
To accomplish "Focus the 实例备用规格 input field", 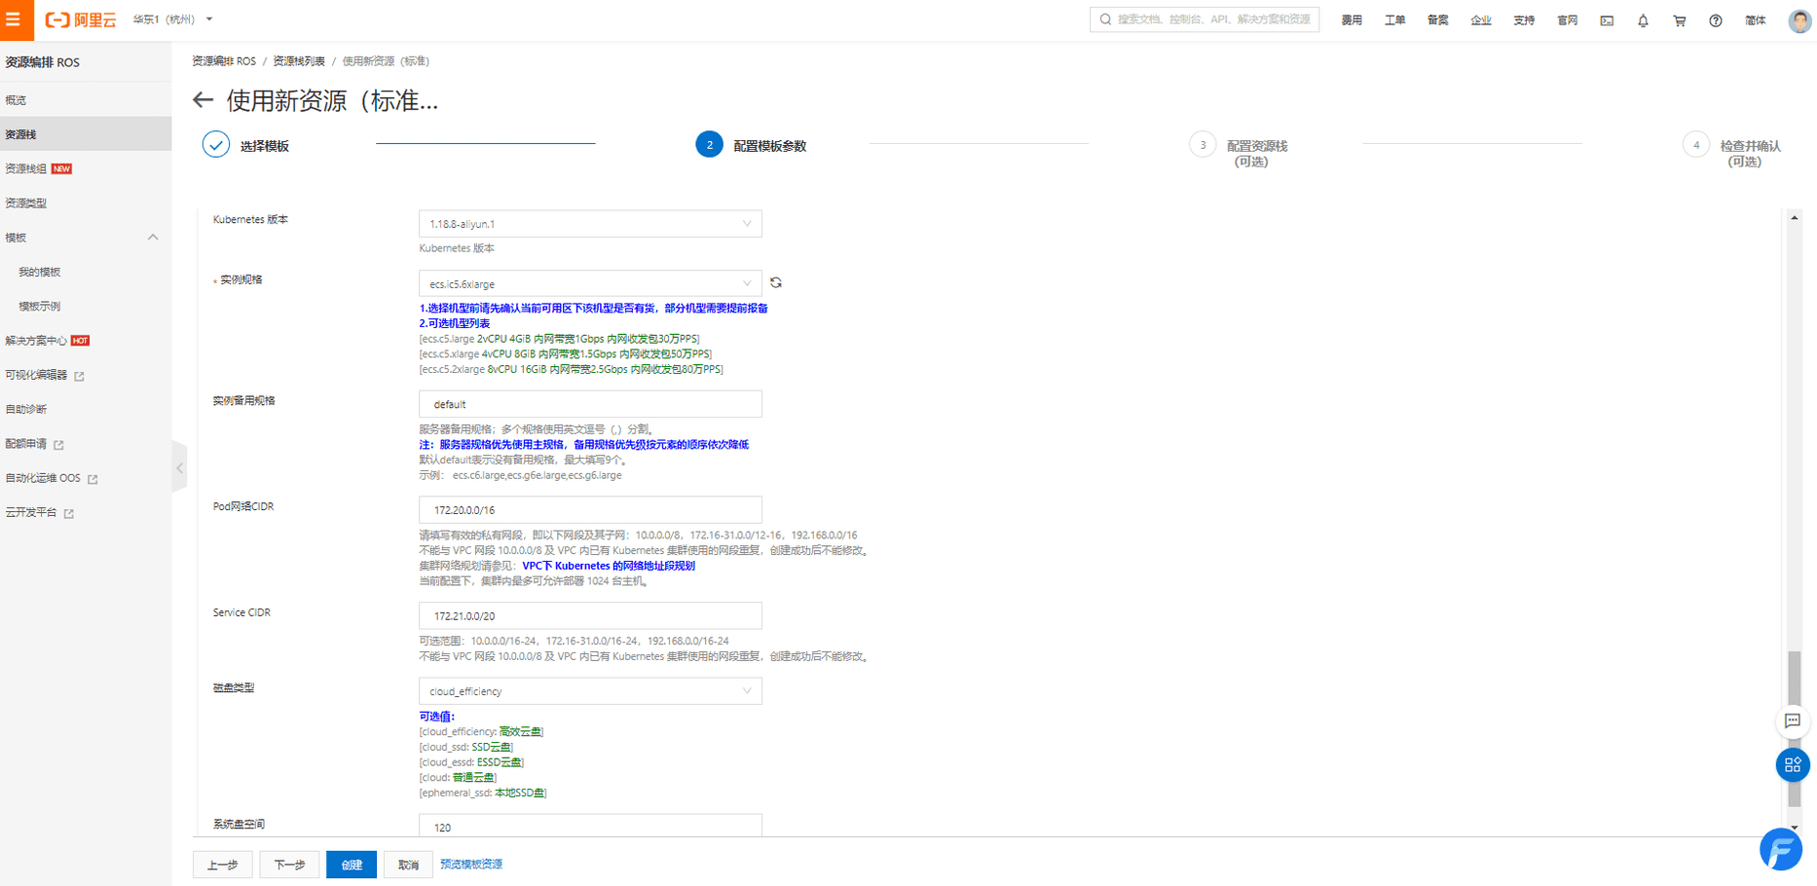I will tap(590, 404).
